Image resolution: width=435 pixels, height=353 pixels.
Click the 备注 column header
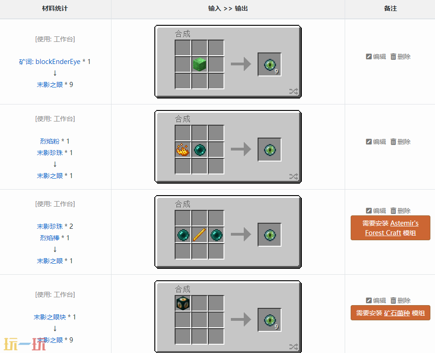coord(390,9)
